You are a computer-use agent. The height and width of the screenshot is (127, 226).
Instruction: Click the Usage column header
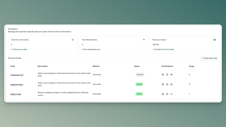pos(192,66)
